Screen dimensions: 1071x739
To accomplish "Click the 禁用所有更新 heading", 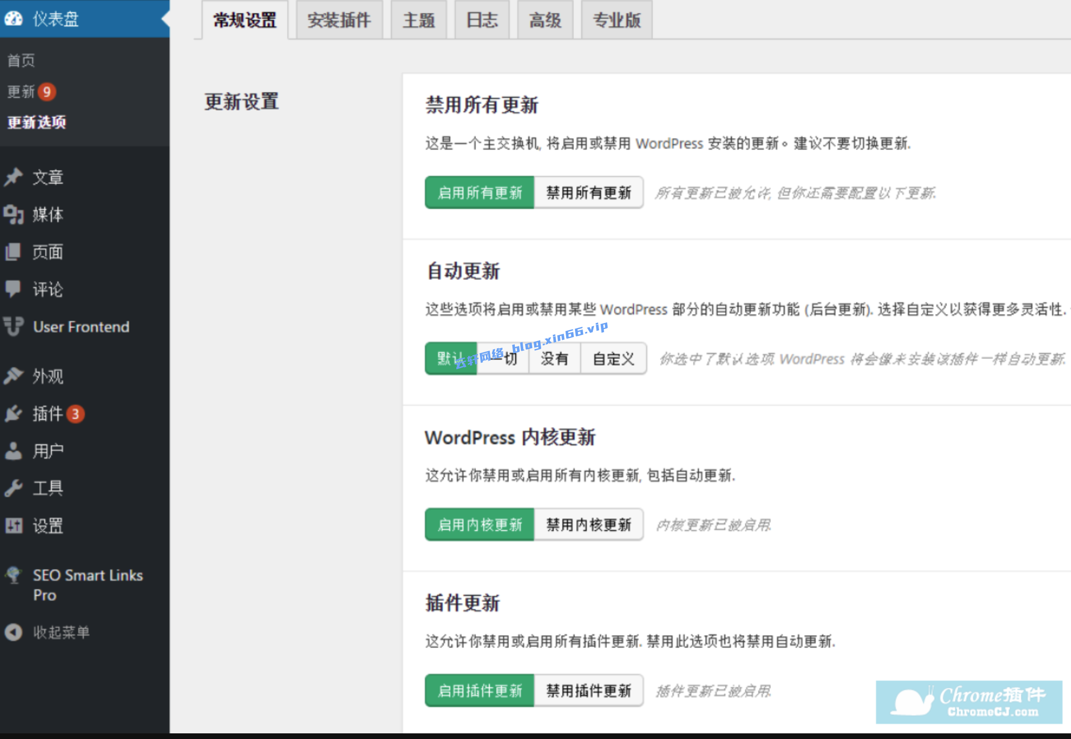I will [x=482, y=104].
